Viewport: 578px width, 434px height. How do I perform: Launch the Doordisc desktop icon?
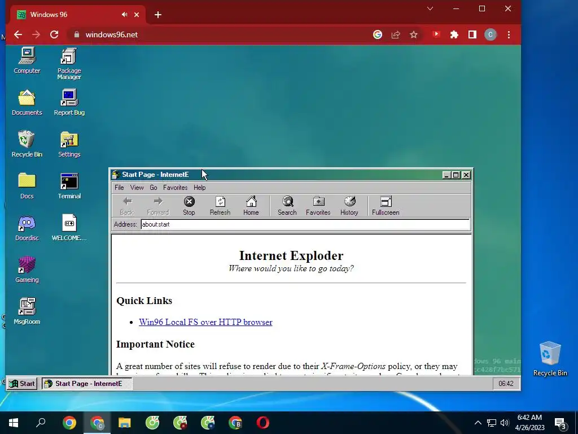27,228
